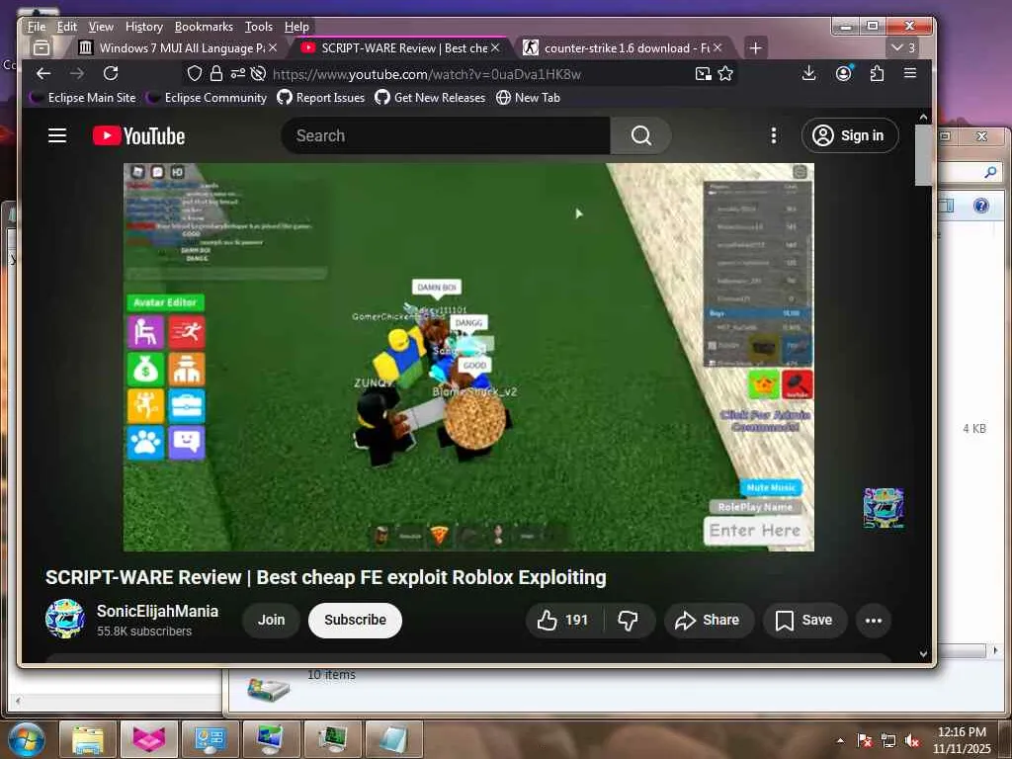
Task: Focus the YouTube Search field
Action: tap(446, 135)
